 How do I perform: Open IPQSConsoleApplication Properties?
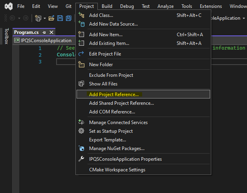point(143,159)
